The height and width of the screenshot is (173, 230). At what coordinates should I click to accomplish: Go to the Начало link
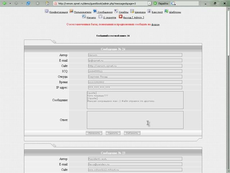point(91,18)
